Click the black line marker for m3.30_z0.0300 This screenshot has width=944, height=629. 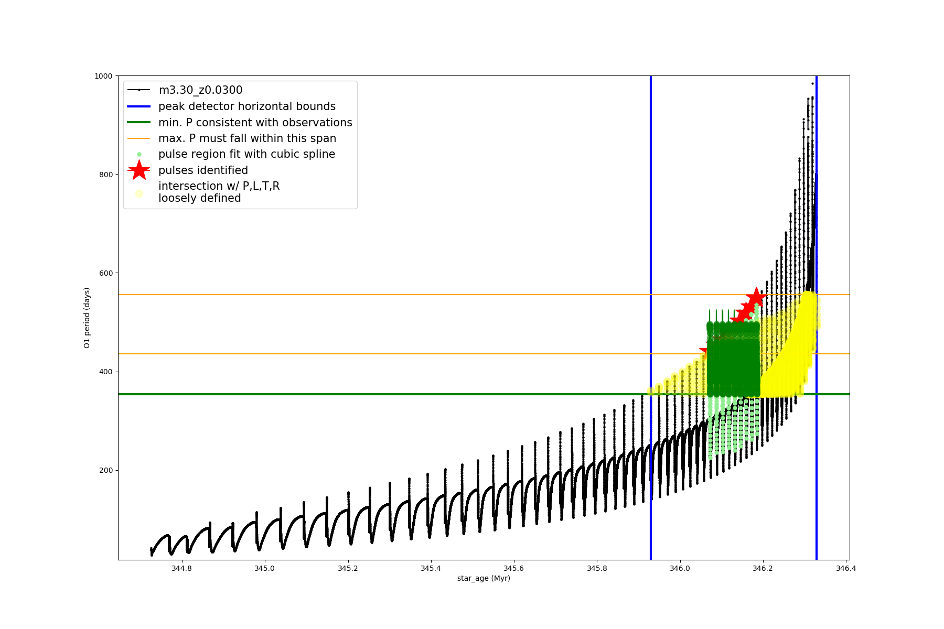point(139,90)
